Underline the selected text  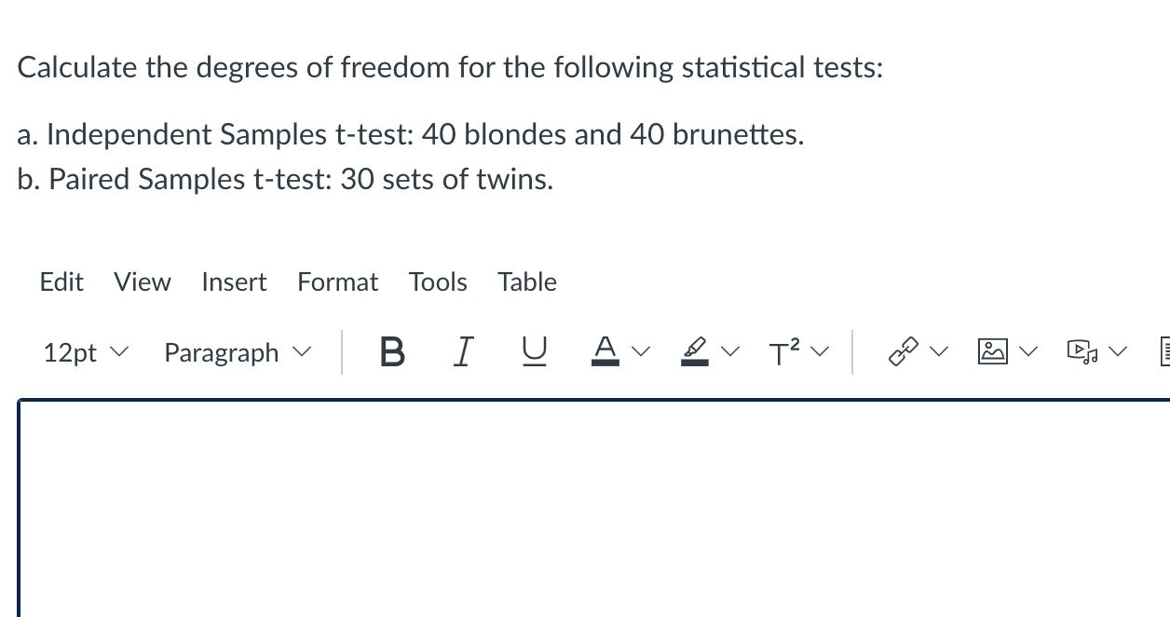point(533,351)
